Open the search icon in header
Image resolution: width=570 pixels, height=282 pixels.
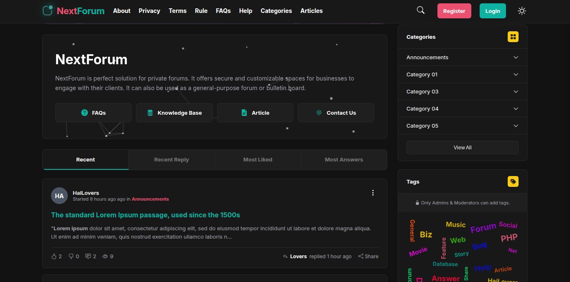point(421,10)
